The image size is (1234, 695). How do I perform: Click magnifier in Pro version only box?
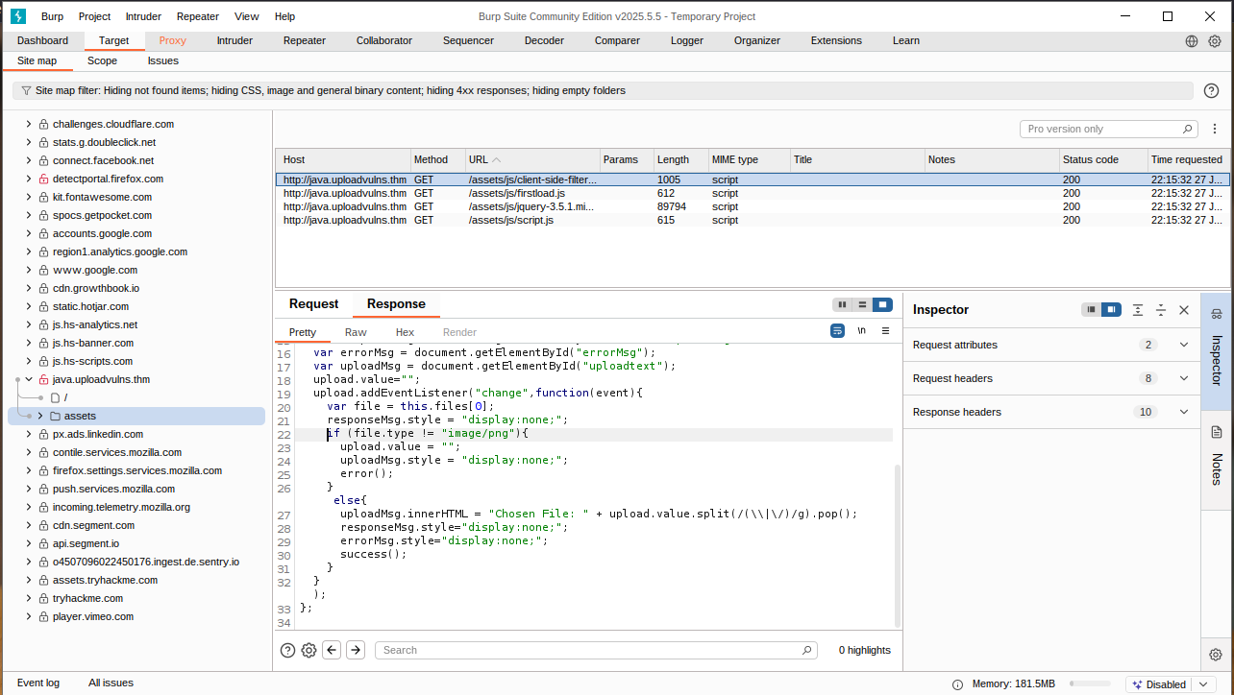(x=1188, y=129)
